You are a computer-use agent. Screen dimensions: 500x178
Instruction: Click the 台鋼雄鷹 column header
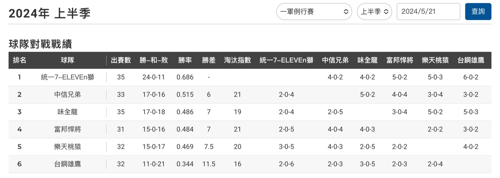tap(471, 60)
